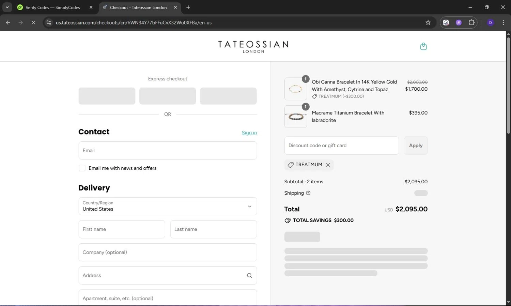Screen dimensions: 511x306
Task: View site information icon in address bar
Action: pos(49,22)
